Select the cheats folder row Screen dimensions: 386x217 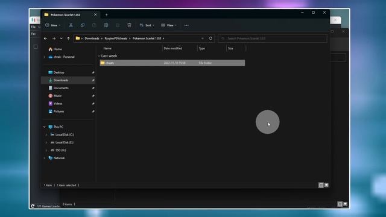pyautogui.click(x=172, y=63)
